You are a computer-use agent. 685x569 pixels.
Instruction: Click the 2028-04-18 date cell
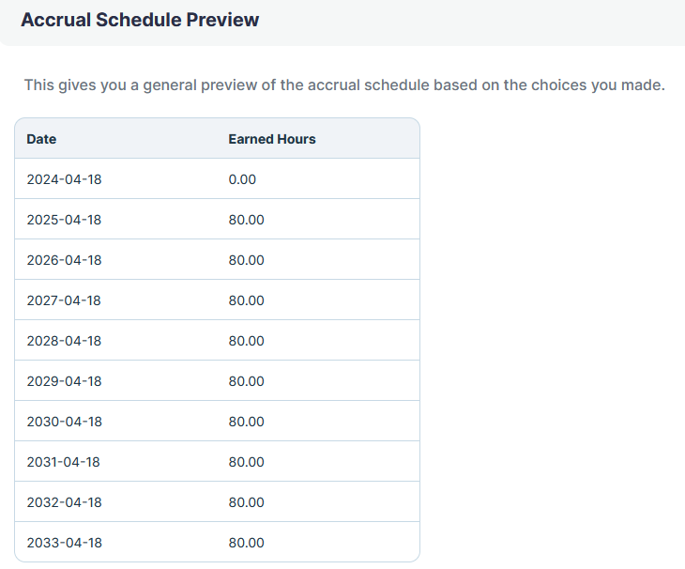(64, 341)
